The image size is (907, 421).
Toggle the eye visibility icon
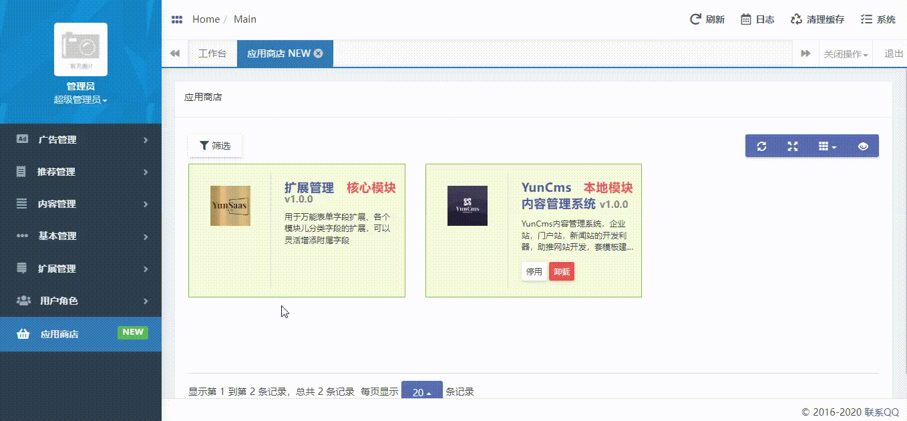(x=863, y=146)
